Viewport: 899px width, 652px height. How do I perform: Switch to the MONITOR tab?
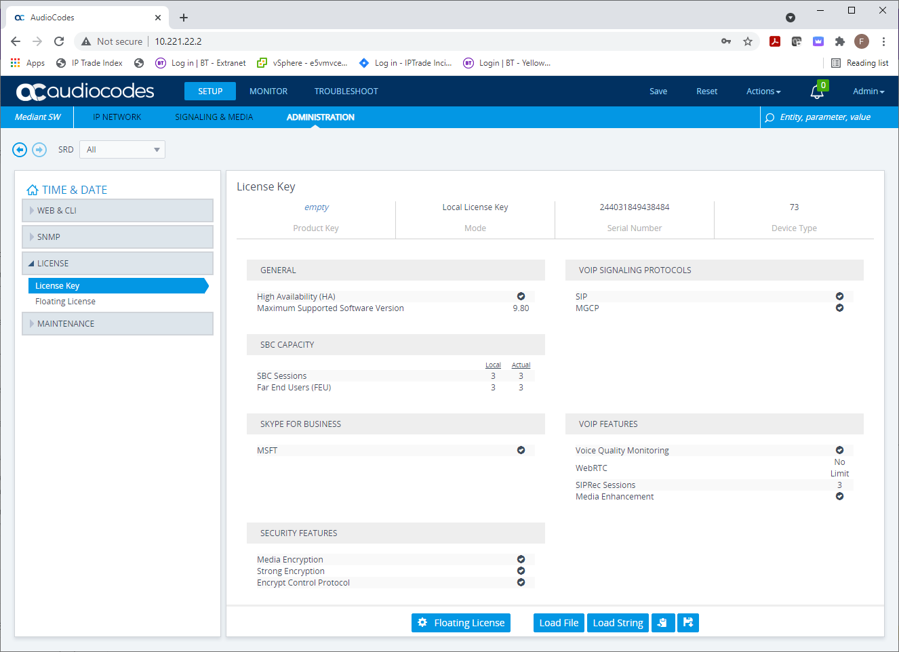point(268,91)
